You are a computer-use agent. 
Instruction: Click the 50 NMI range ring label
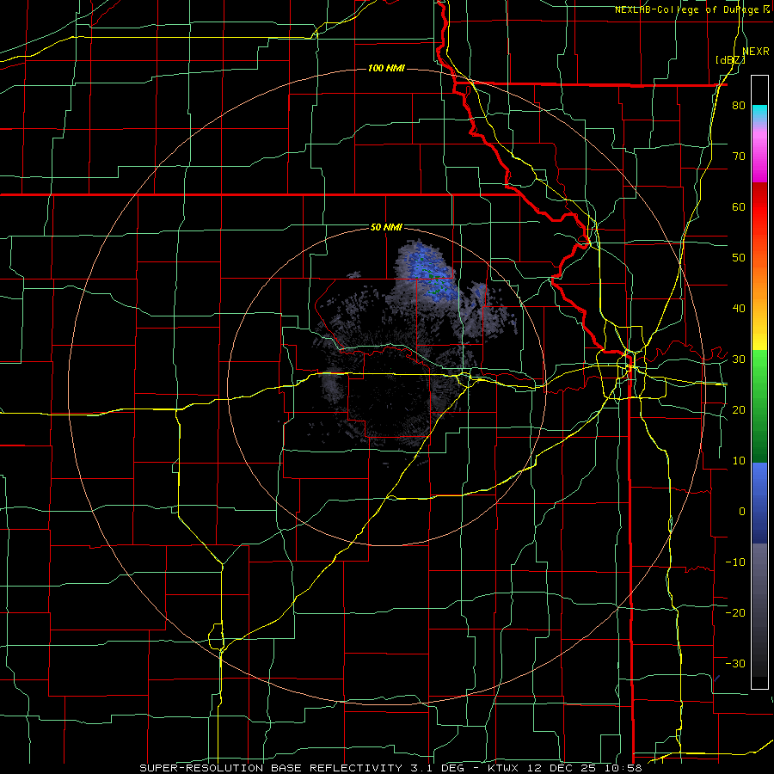tap(386, 228)
